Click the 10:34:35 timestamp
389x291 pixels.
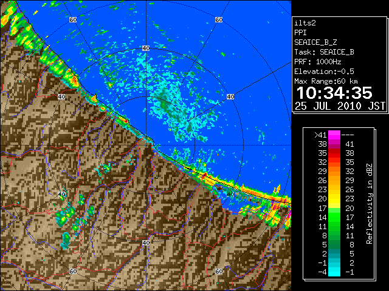click(x=334, y=93)
